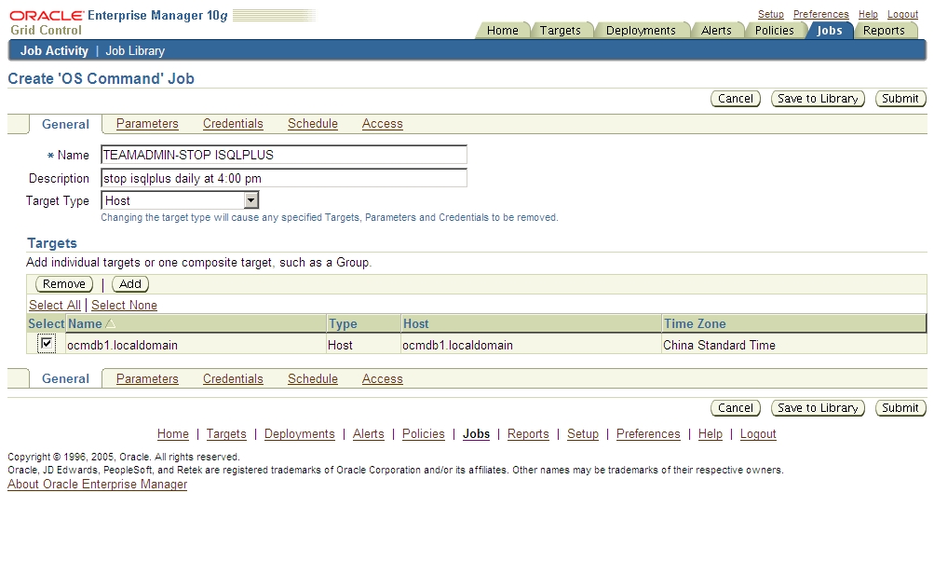The height and width of the screenshot is (561, 934).
Task: Open the Reports link in the footer
Action: (x=528, y=434)
